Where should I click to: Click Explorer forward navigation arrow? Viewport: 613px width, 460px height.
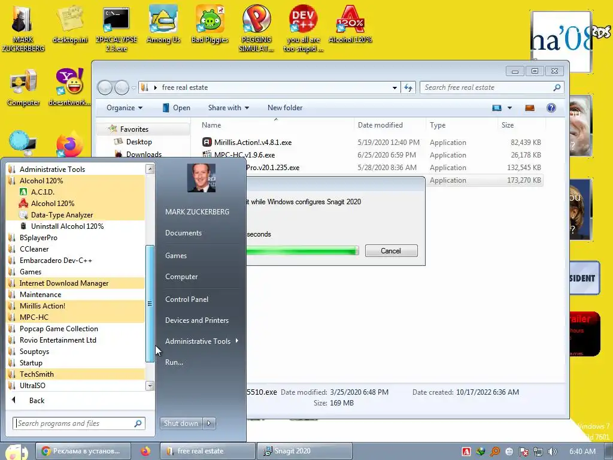click(x=122, y=87)
